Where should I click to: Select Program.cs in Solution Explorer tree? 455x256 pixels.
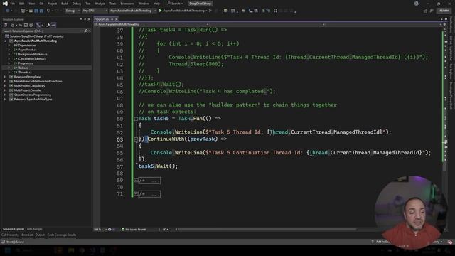tap(26, 63)
